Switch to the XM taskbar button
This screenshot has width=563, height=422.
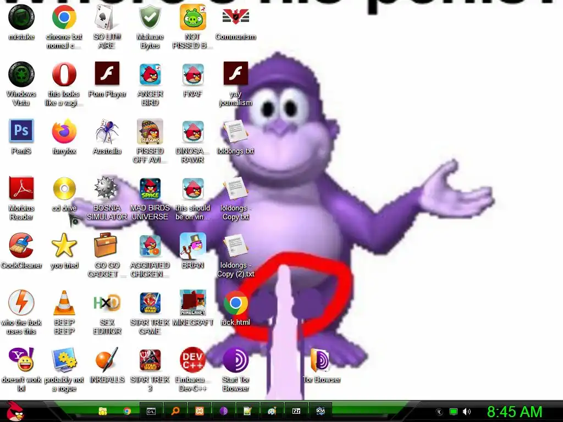click(x=321, y=411)
